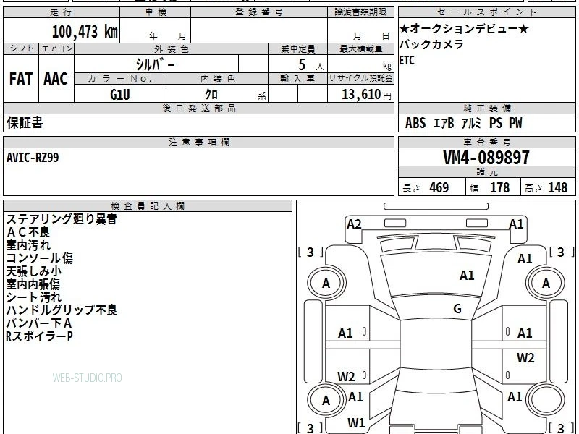The height and width of the screenshot is (434, 579).
Task: Click the シフト header cell
Action: pos(21,48)
